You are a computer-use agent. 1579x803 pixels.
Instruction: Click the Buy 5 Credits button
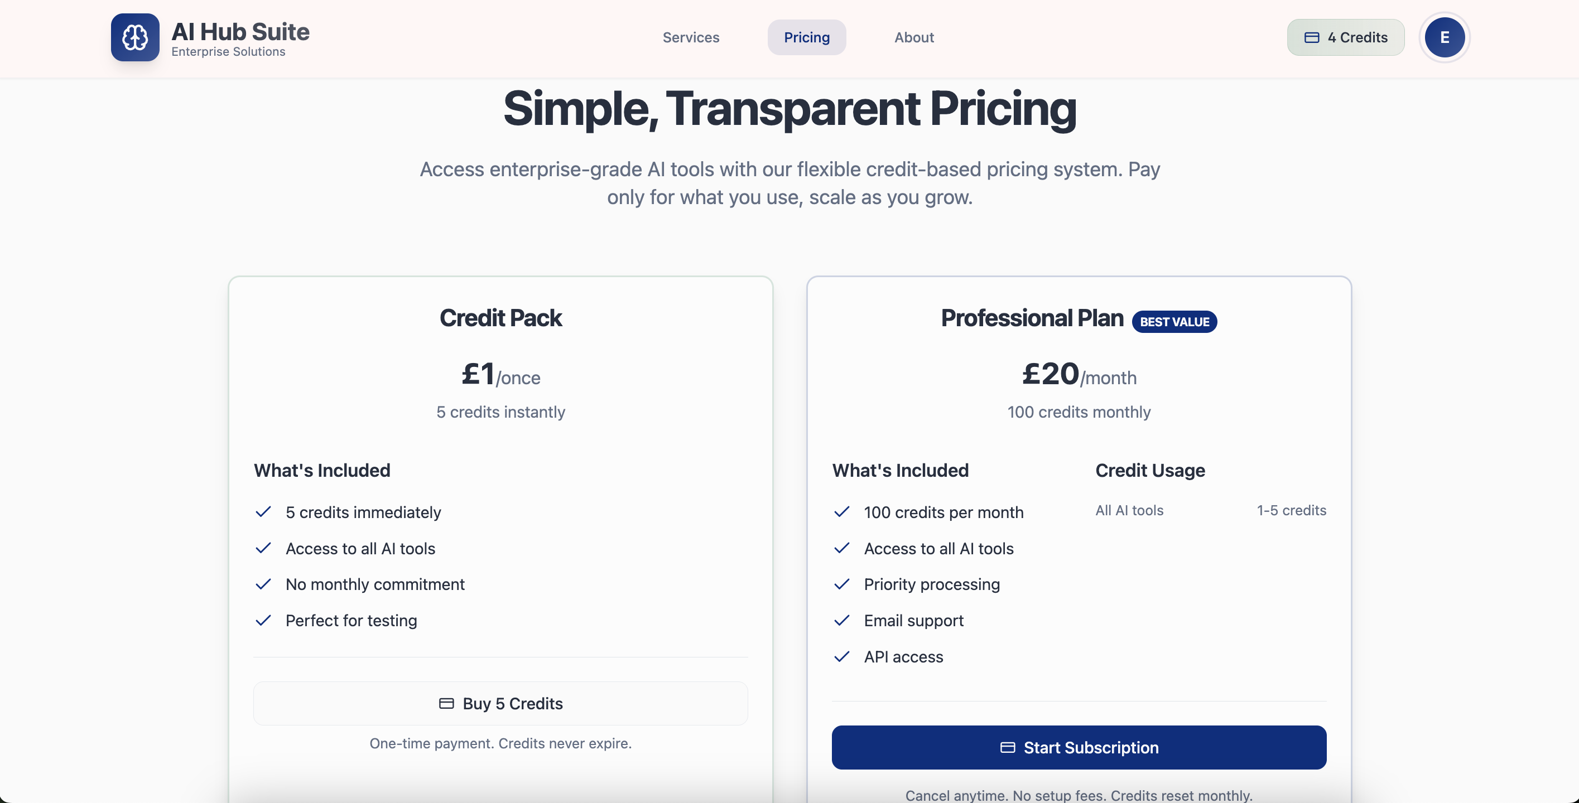pyautogui.click(x=500, y=703)
